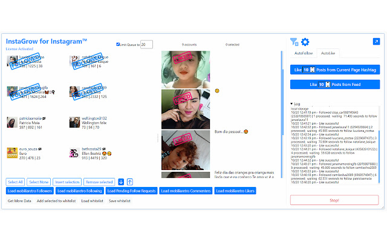
Task: Switch to the AutoLike tab
Action: coord(328,53)
